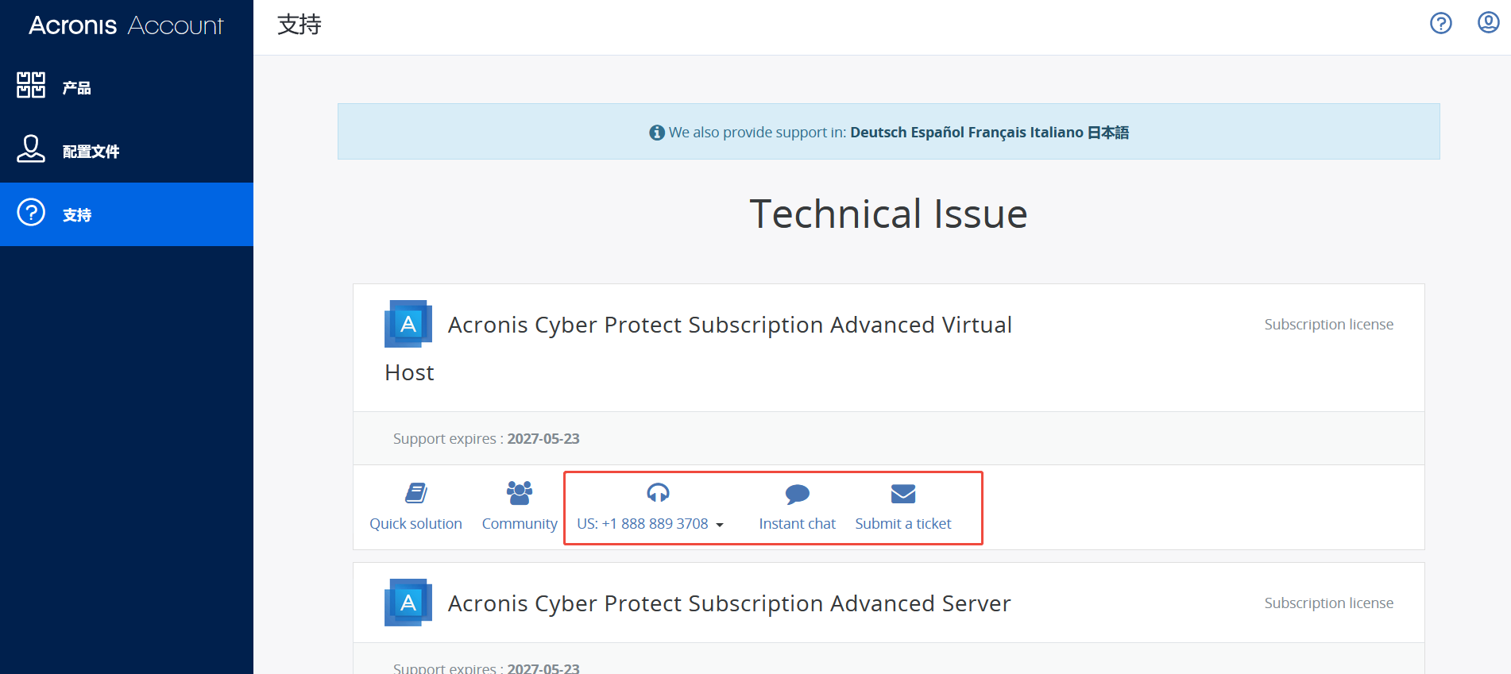
Task: Click the help question mark icon in header
Action: 1440,23
